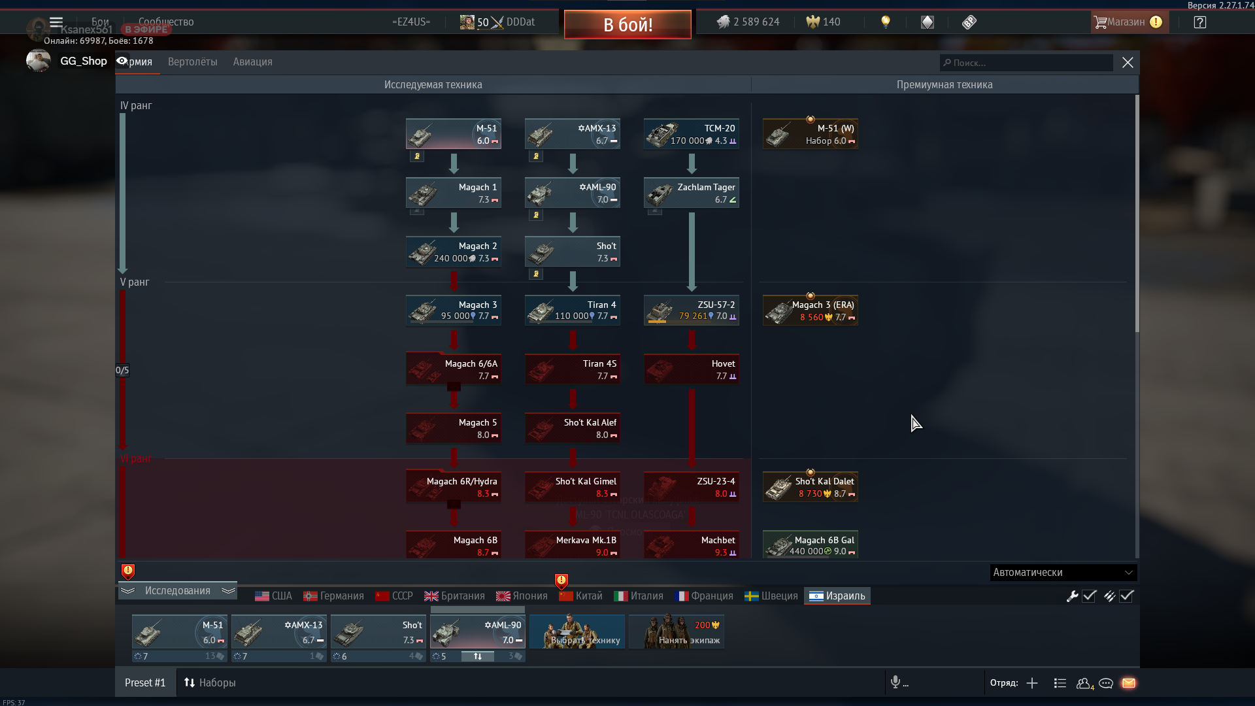Select Tiran 4 in the research tree
This screenshot has height=706, width=1255.
tap(573, 310)
